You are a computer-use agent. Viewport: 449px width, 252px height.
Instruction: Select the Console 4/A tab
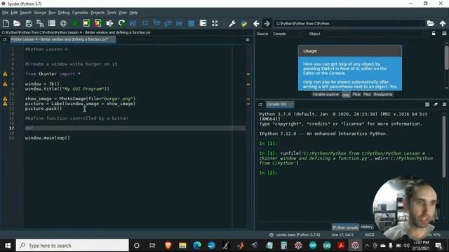[279, 104]
